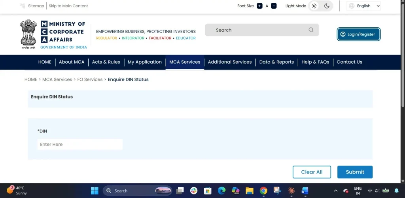Switch to light mode via sun icon
The height and width of the screenshot is (198, 405).
314,6
